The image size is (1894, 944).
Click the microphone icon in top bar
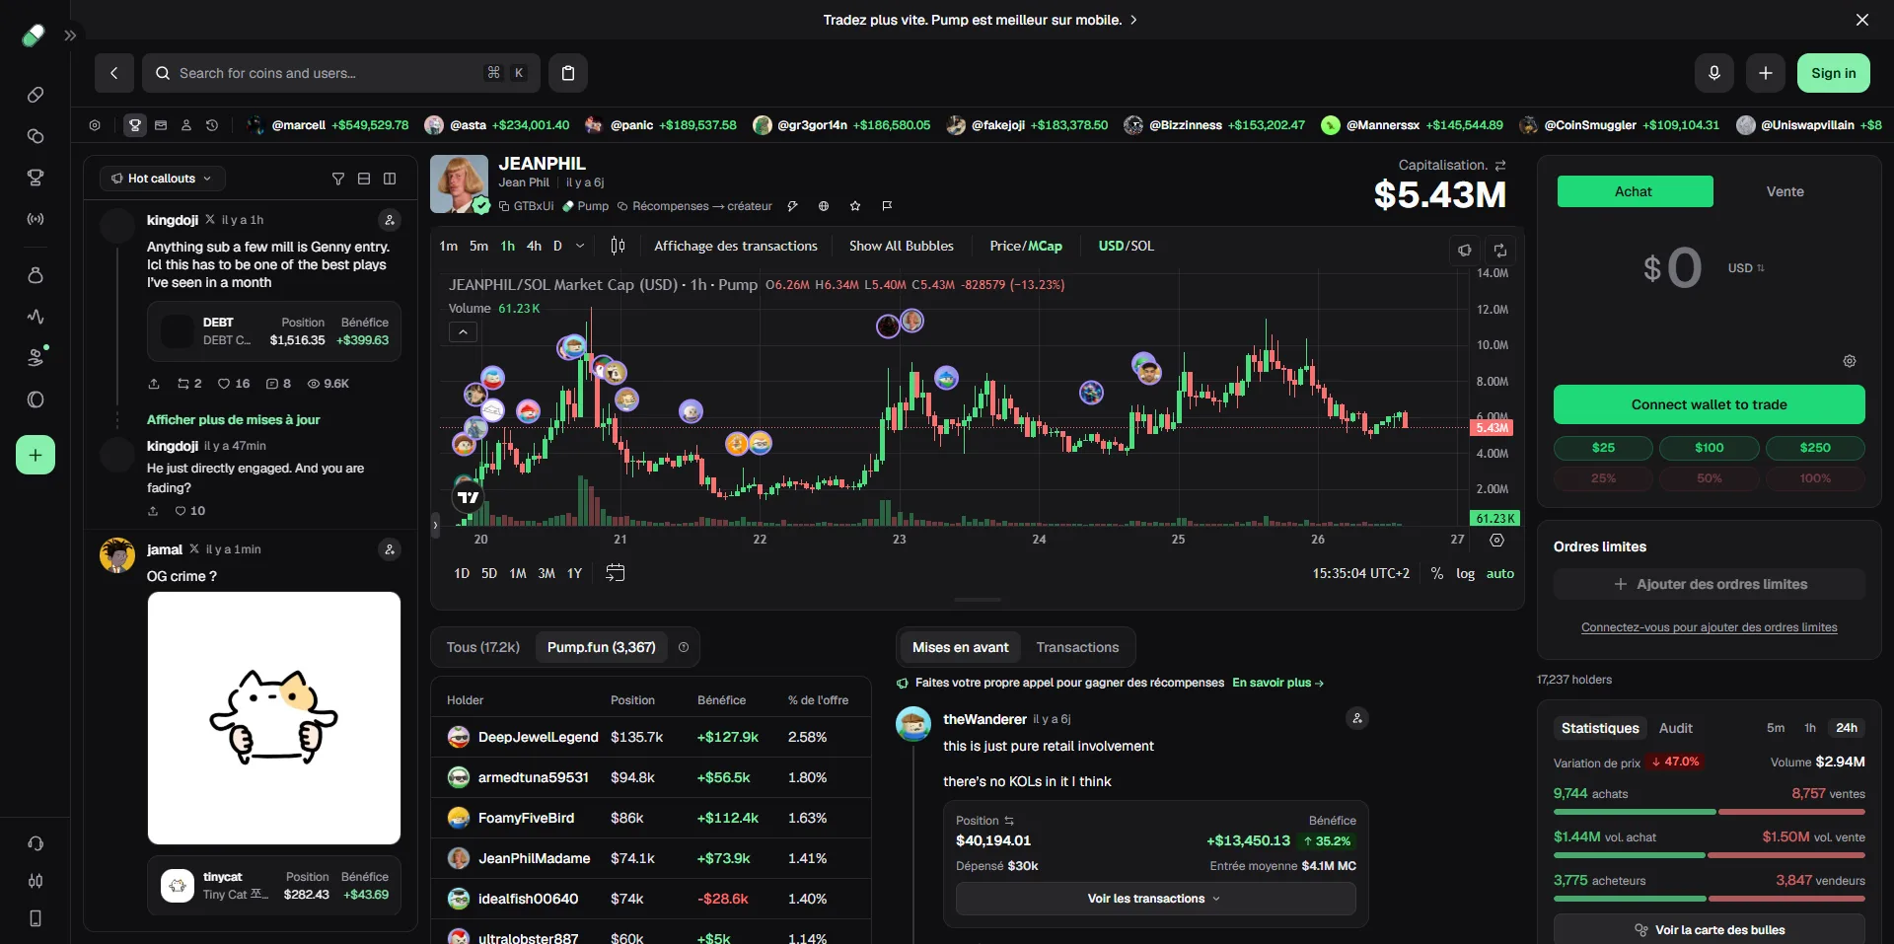(x=1714, y=73)
